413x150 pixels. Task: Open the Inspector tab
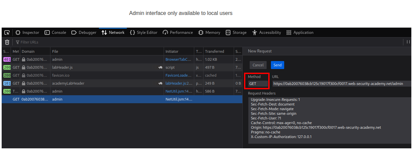(28, 33)
